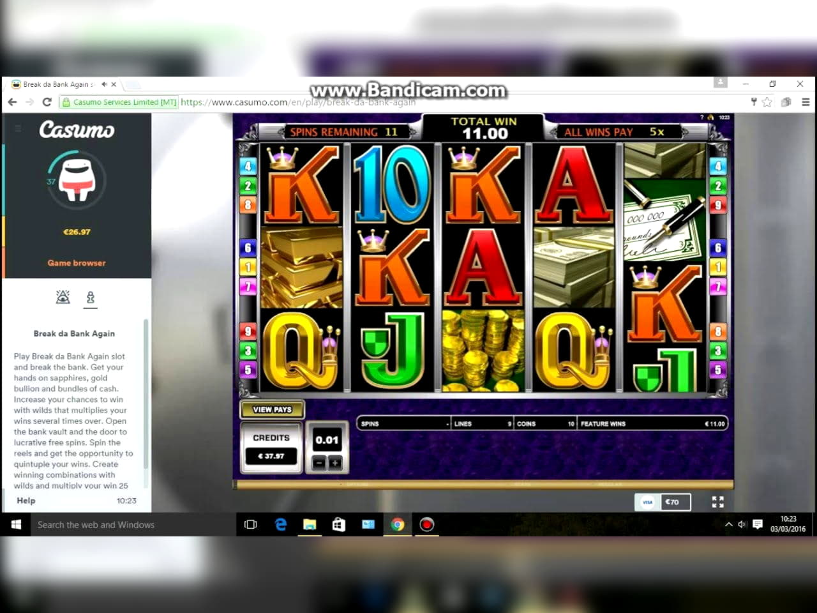This screenshot has height=613, width=817.
Task: Open the Game browser link
Action: pyautogui.click(x=77, y=262)
